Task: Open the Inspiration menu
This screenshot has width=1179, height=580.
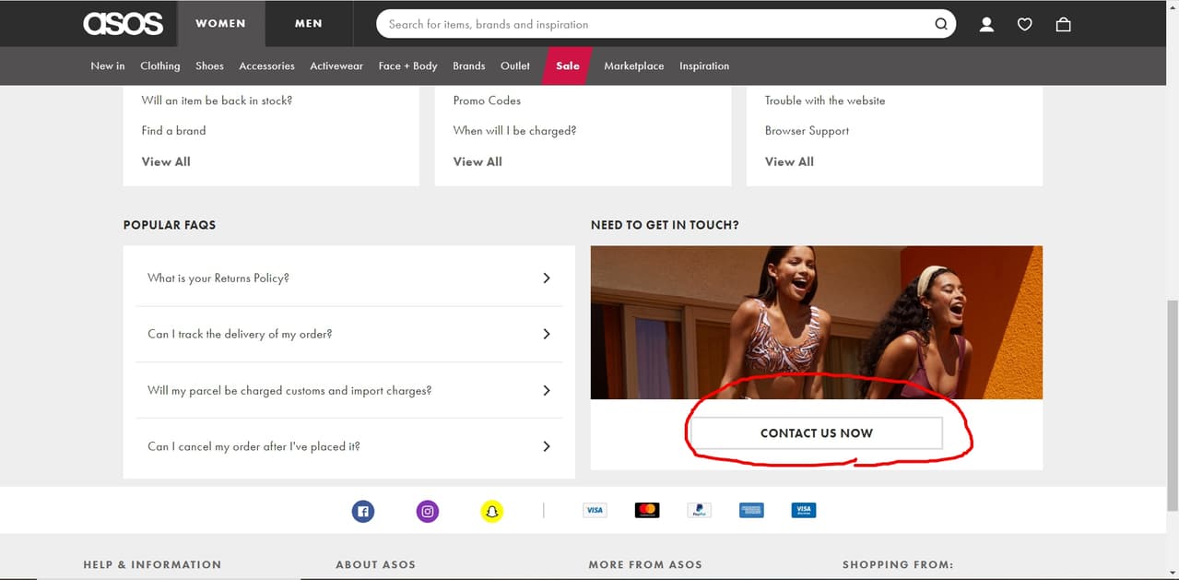Action: click(x=704, y=66)
